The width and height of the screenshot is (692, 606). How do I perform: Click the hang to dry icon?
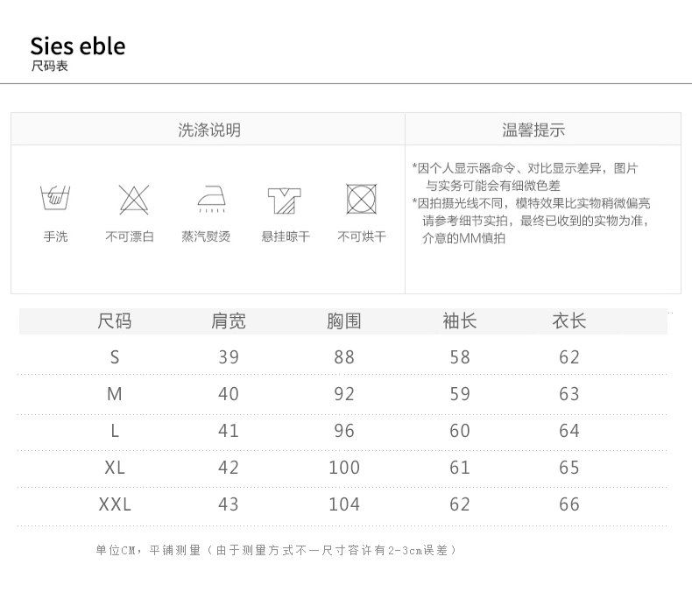point(286,199)
